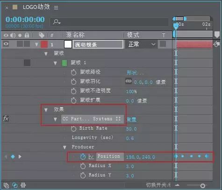The height and width of the screenshot is (190, 222).
Task: Collapse the 蒙版 1 properties
Action: pos(55,63)
